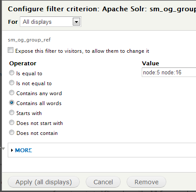This screenshot has height=192, width=196.
Task: Click the triangle arrow beside MORE
Action: pyautogui.click(x=12, y=150)
